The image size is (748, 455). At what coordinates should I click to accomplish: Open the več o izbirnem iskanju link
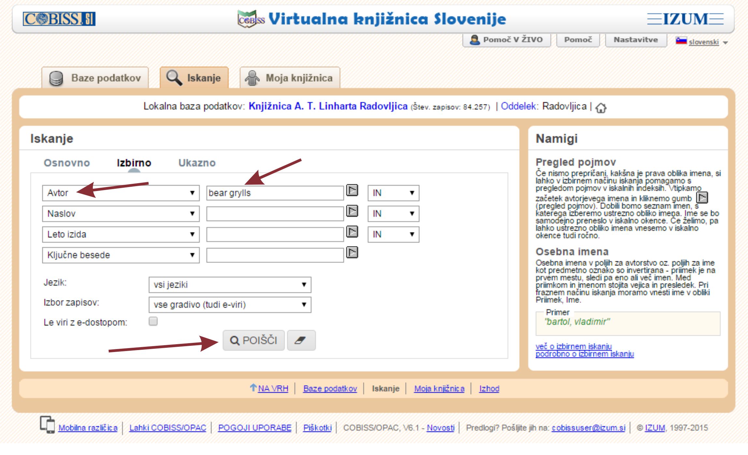[574, 346]
